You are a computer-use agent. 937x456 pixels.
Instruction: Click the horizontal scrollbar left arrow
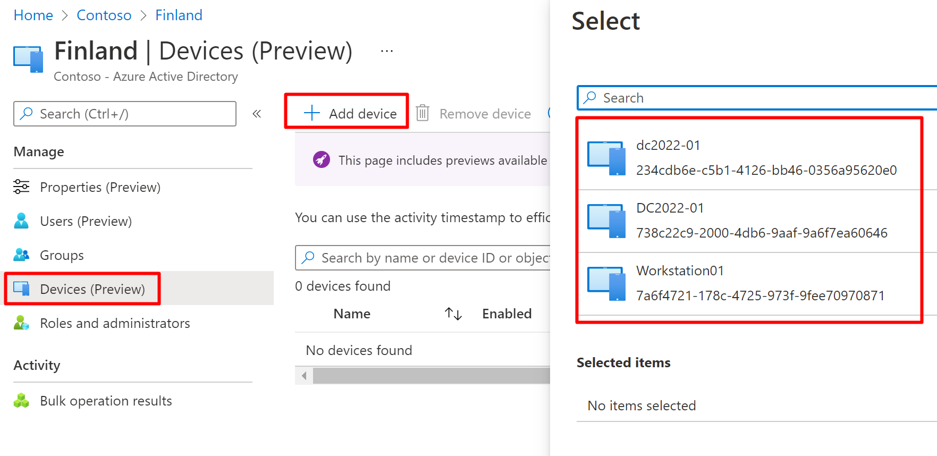pos(304,376)
